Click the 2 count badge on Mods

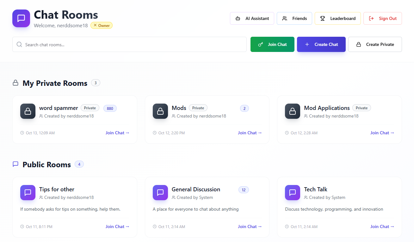coord(244,108)
